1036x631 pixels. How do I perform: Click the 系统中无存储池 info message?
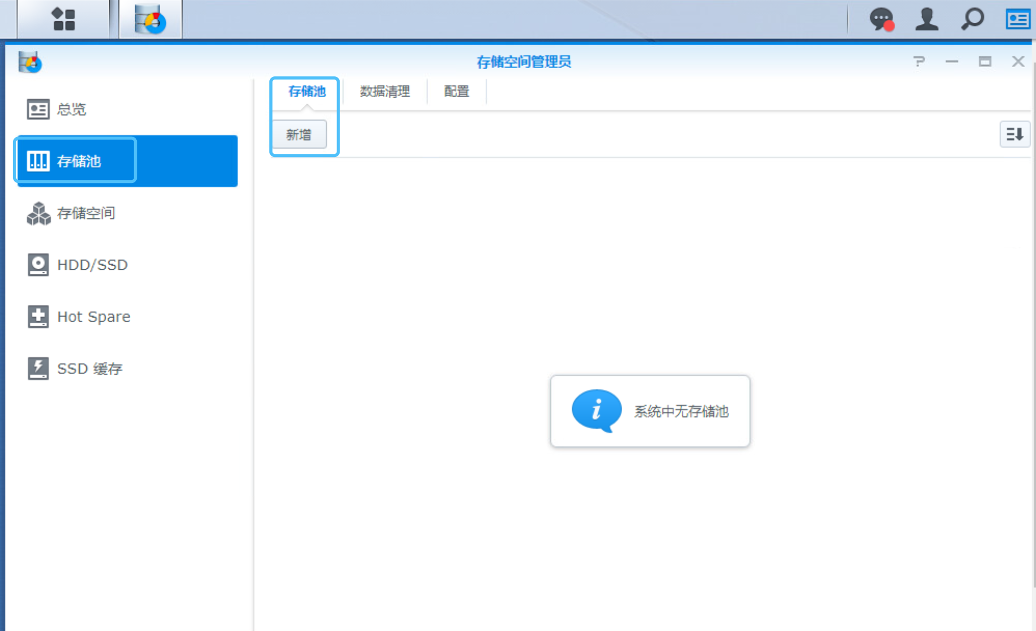[681, 412]
